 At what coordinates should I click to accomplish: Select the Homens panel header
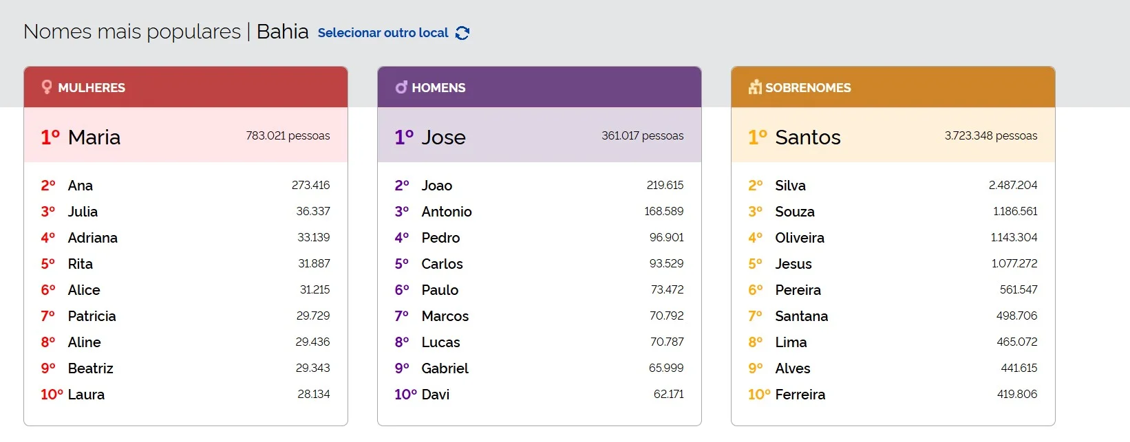tap(540, 87)
